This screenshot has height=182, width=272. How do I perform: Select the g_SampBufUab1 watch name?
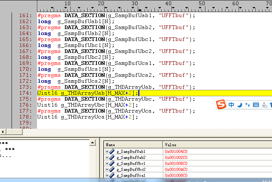[131, 151]
